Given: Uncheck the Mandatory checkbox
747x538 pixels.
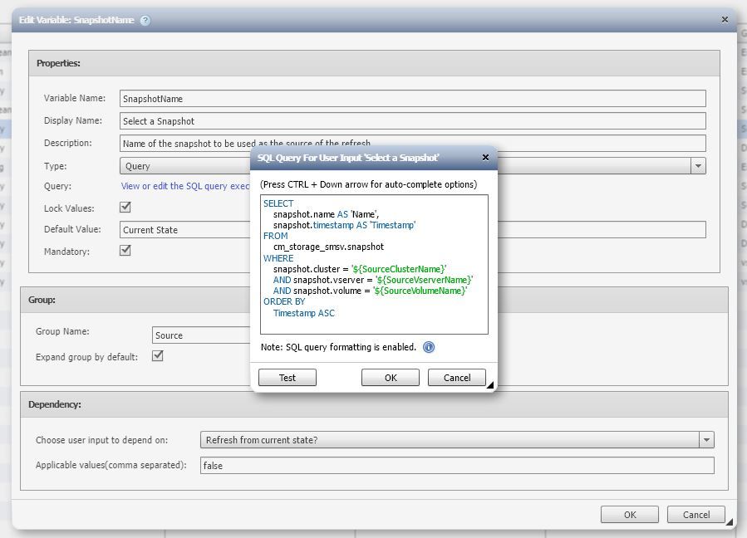Looking at the screenshot, I should click(x=125, y=251).
